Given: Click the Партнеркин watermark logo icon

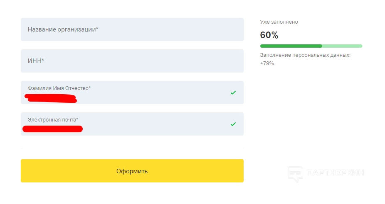Looking at the screenshot, I should (295, 174).
